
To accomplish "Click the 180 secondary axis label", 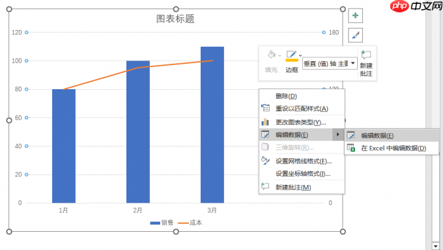I will [334, 32].
